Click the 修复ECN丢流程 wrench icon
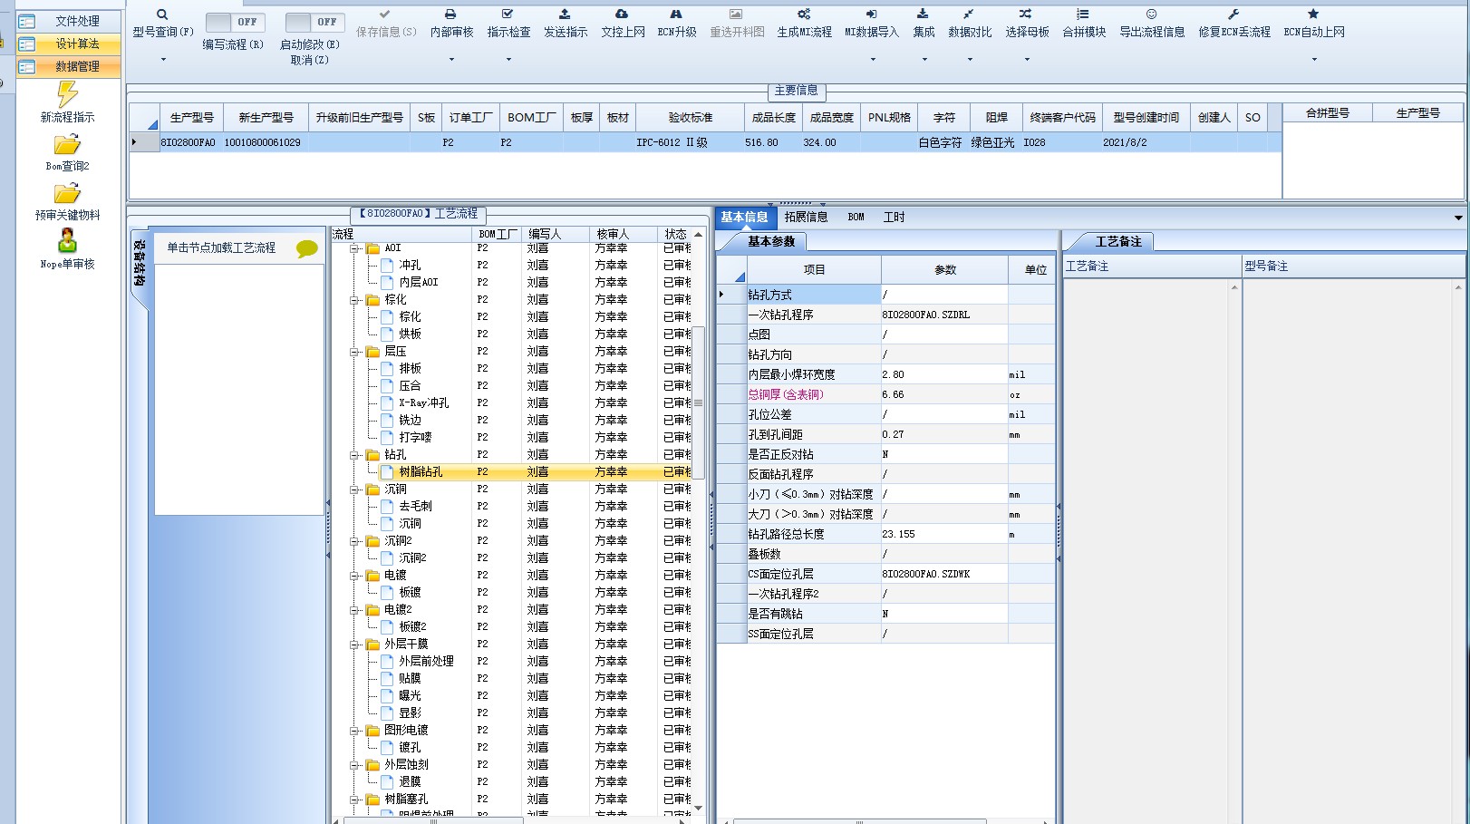 [x=1233, y=15]
